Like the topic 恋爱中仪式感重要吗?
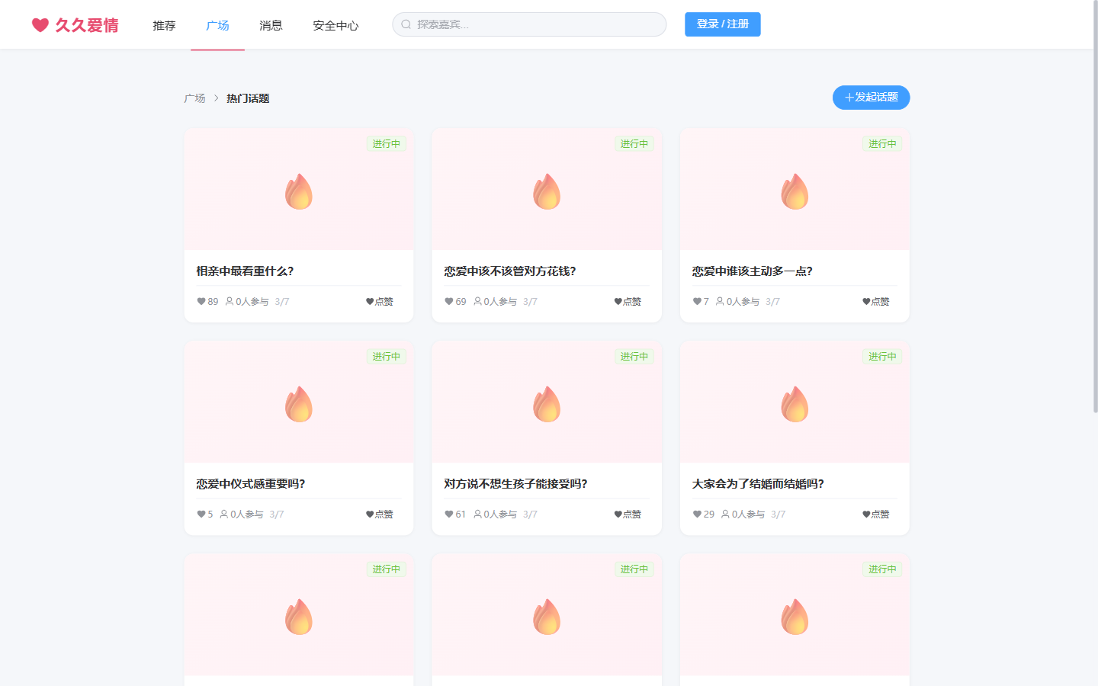 [380, 514]
